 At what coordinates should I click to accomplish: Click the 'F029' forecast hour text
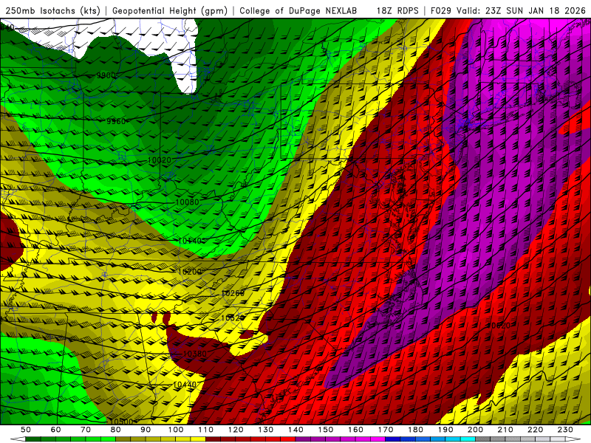[x=440, y=11]
